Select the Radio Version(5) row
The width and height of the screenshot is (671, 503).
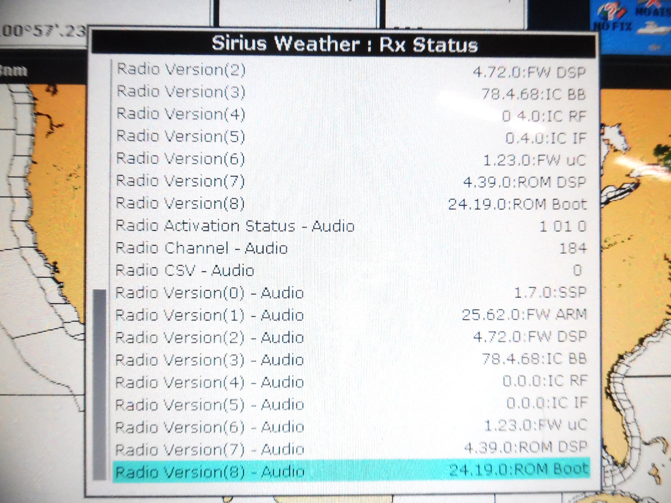click(351, 137)
